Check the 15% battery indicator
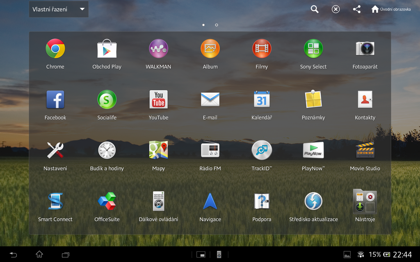 point(376,254)
